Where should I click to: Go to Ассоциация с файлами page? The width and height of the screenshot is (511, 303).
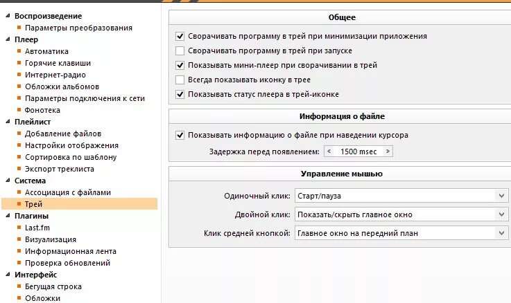(68, 192)
